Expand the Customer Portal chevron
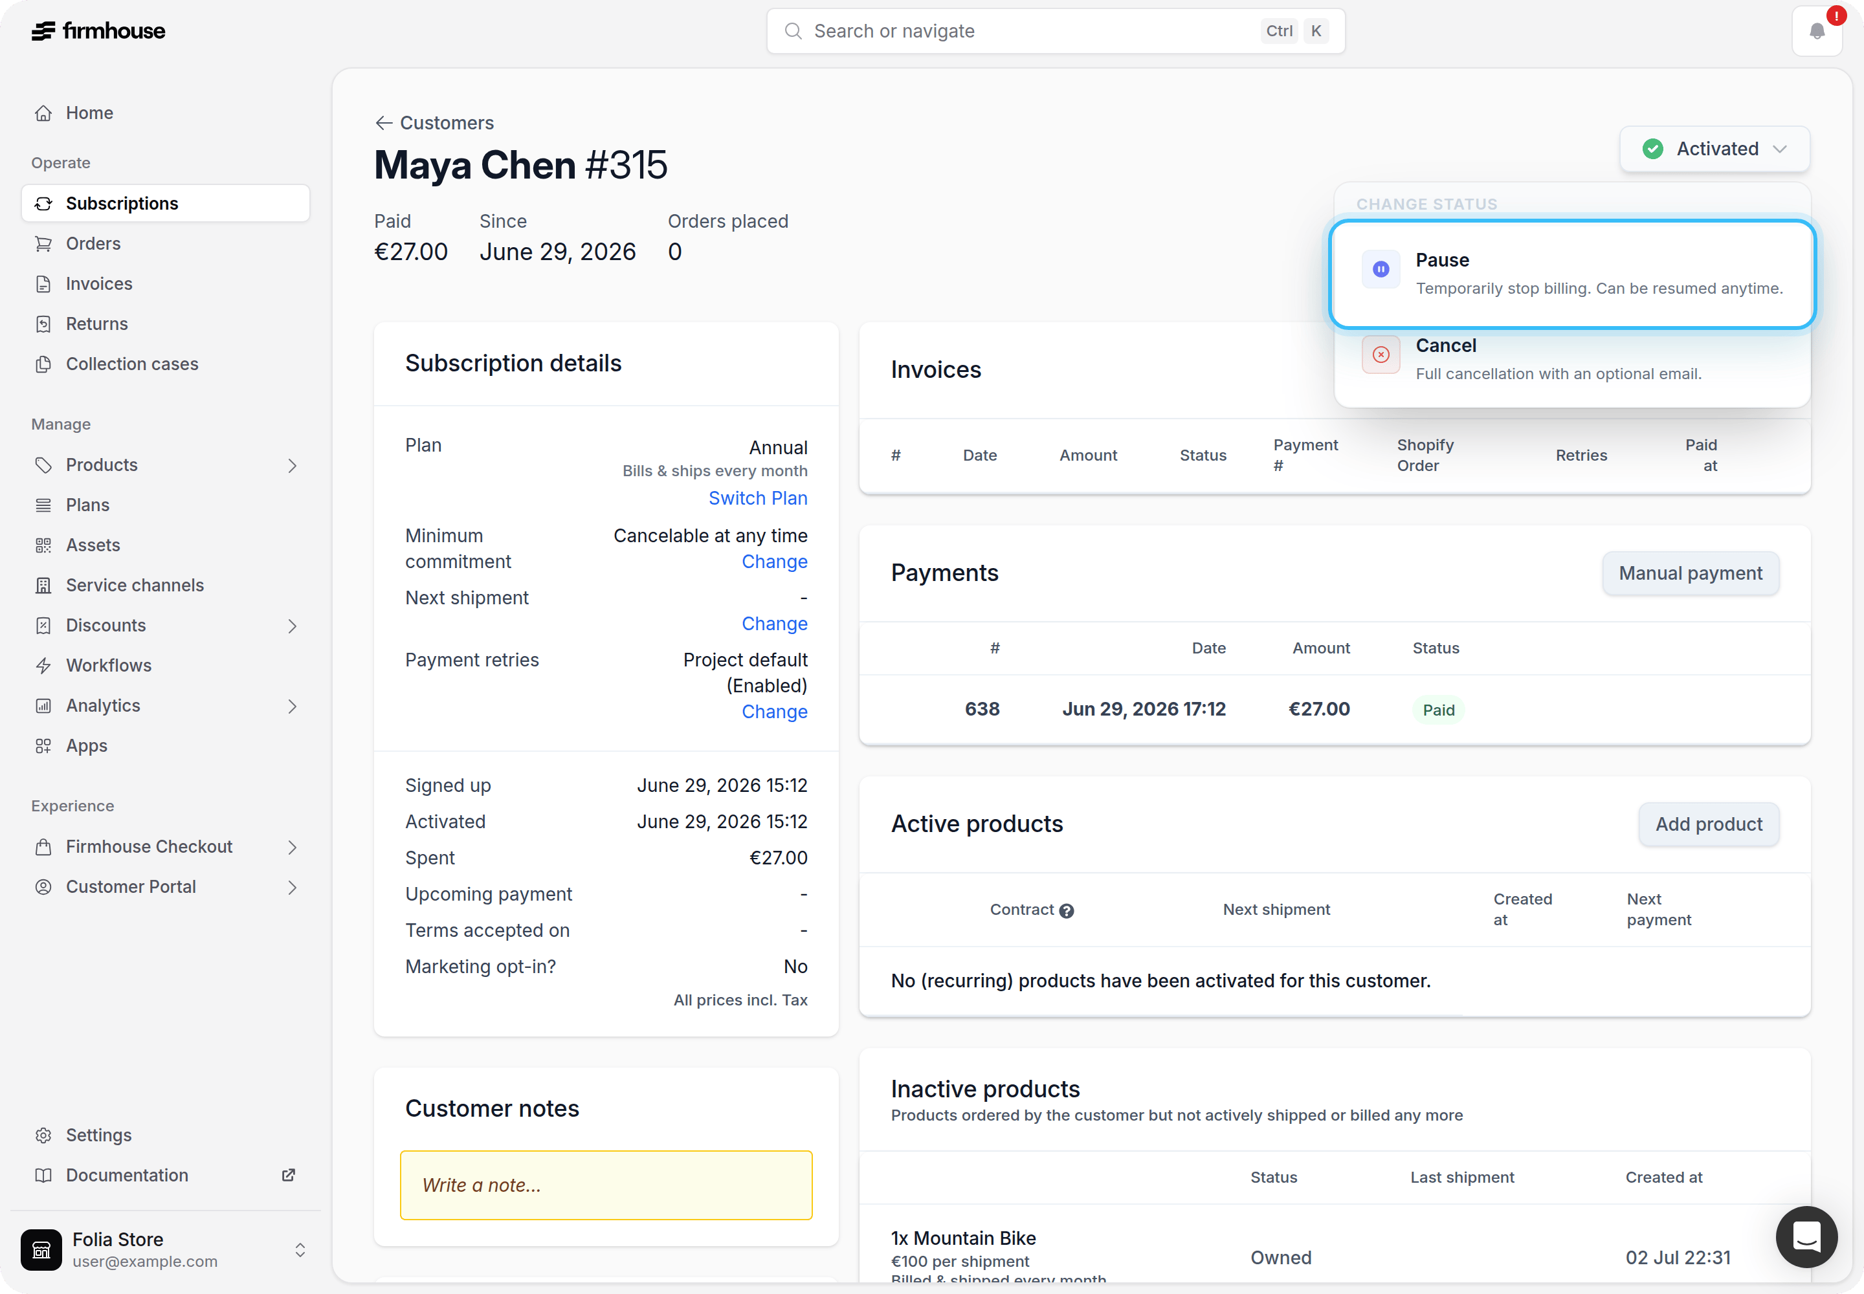 292,887
